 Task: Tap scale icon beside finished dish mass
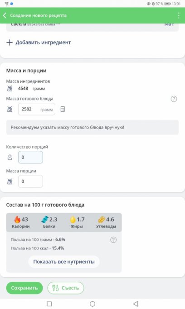[x=10, y=109]
